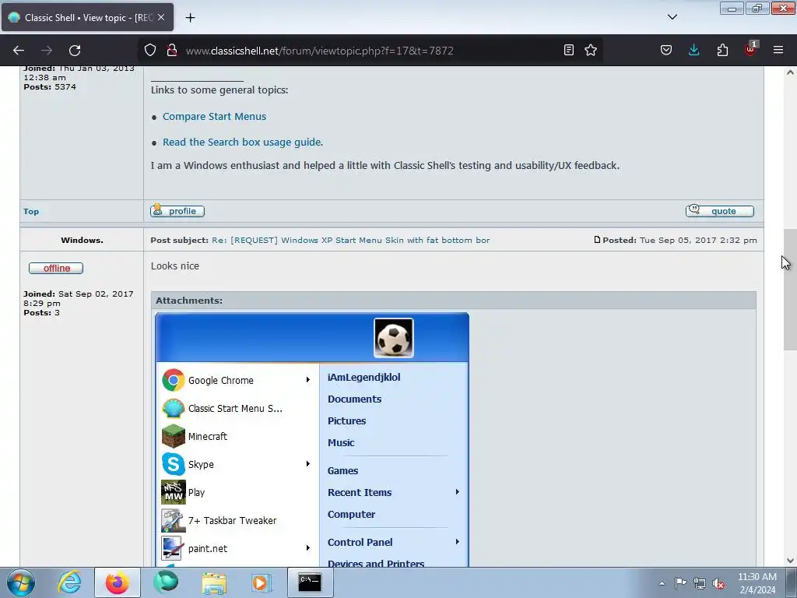Click Classic Start Menu icon in attachment
Viewport: 797px width, 598px height.
174,408
